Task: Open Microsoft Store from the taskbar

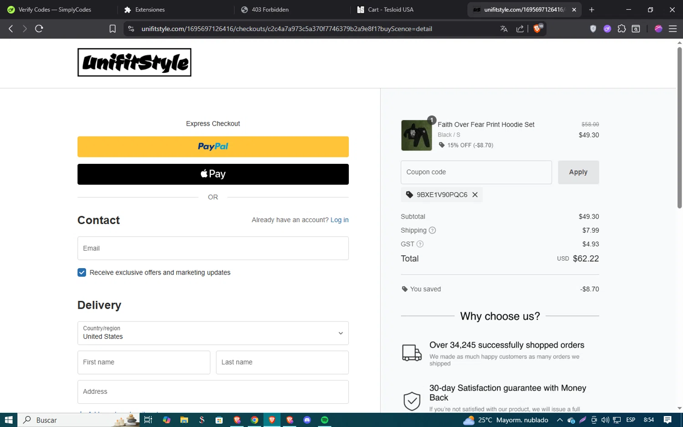Action: (x=219, y=420)
